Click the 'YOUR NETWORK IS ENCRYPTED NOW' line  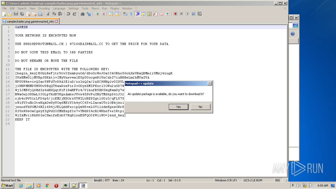(x=45, y=35)
